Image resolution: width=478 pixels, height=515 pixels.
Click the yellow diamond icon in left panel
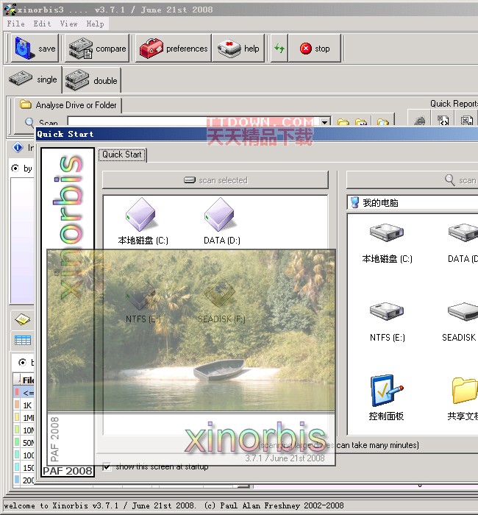click(22, 319)
